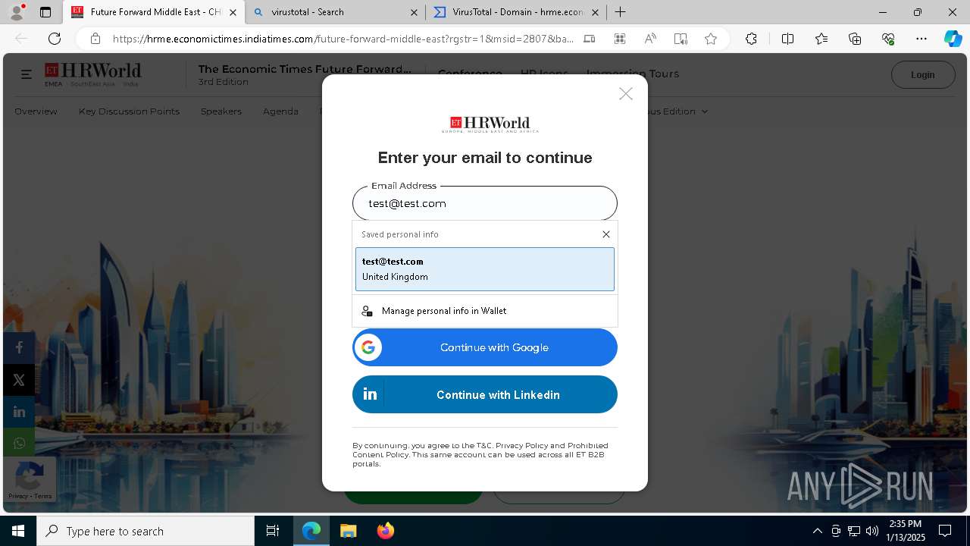The height and width of the screenshot is (546, 970).
Task: Launch File Explorer from taskbar
Action: (348, 531)
